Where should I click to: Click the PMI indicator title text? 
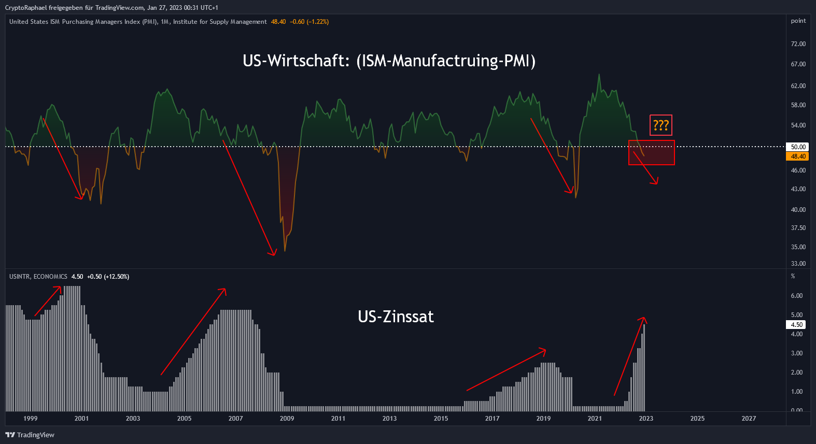pyautogui.click(x=138, y=22)
